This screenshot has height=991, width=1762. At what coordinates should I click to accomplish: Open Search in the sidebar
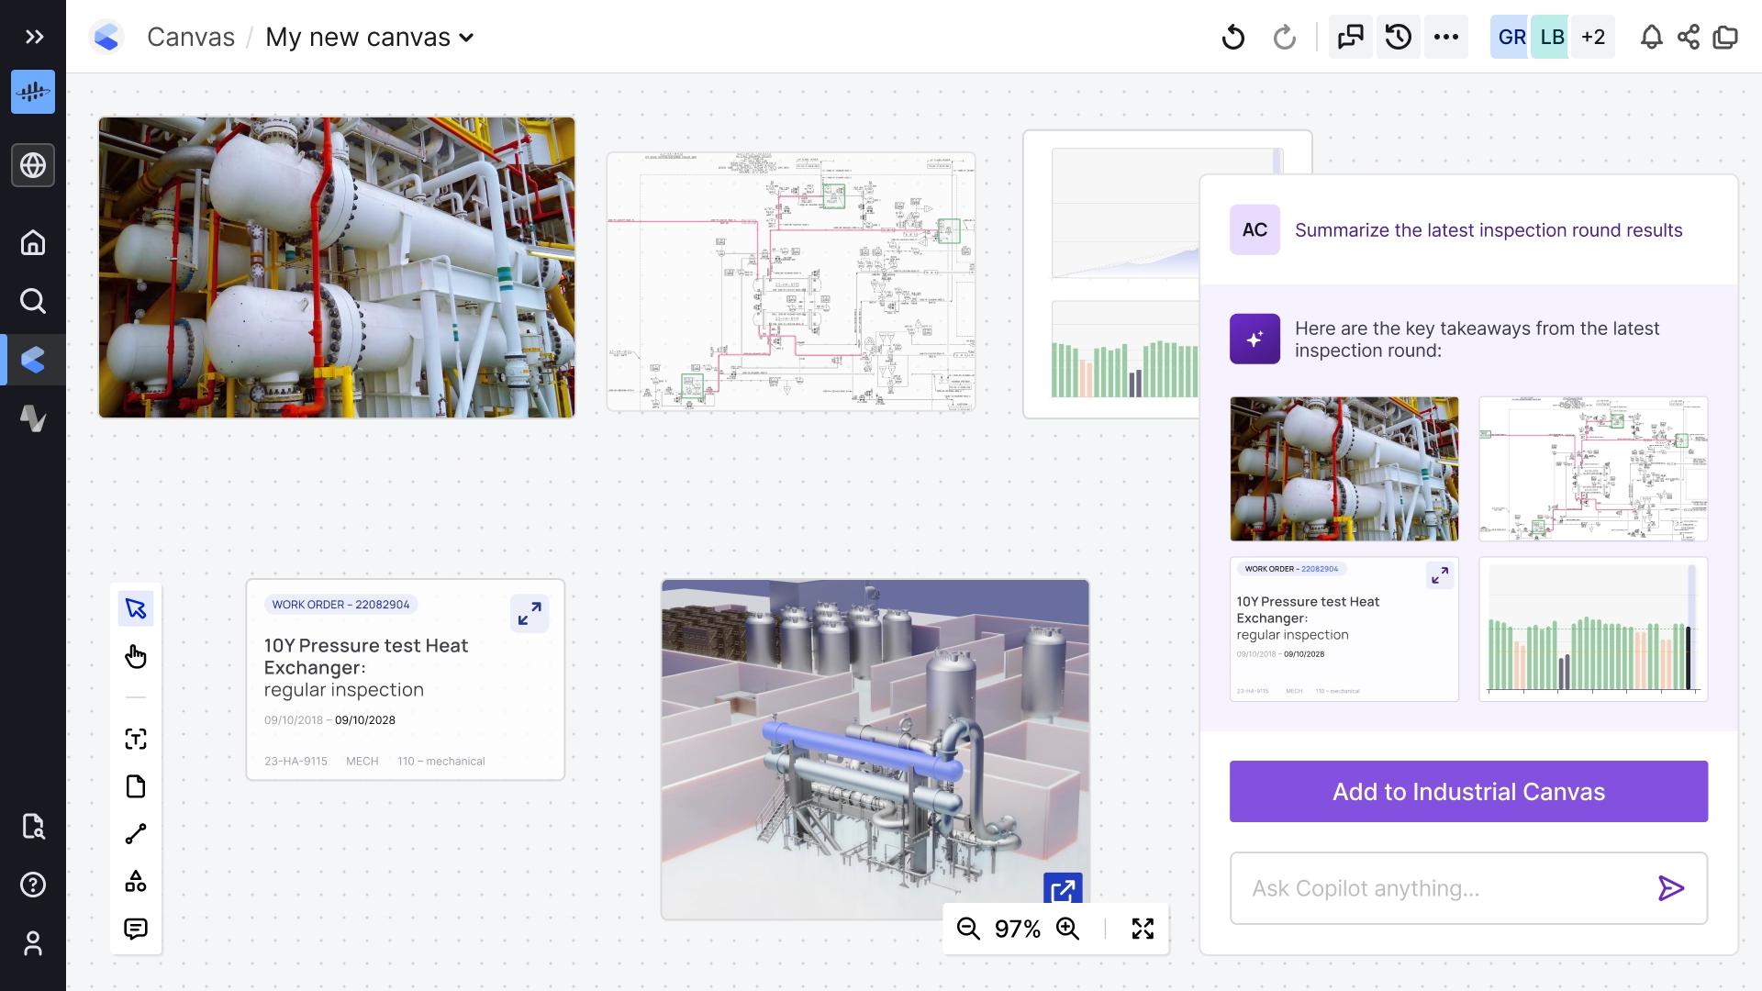point(33,301)
